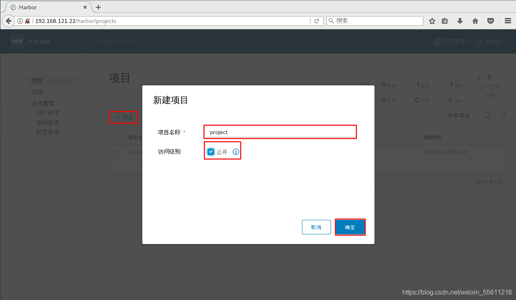Click the info icon next to 公开
516x300 pixels.
pyautogui.click(x=236, y=152)
